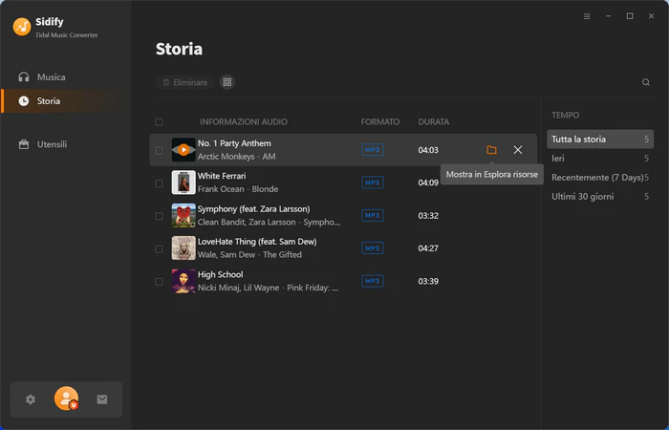Toggle the select-all checkbox in header
The width and height of the screenshot is (669, 430).
click(160, 122)
